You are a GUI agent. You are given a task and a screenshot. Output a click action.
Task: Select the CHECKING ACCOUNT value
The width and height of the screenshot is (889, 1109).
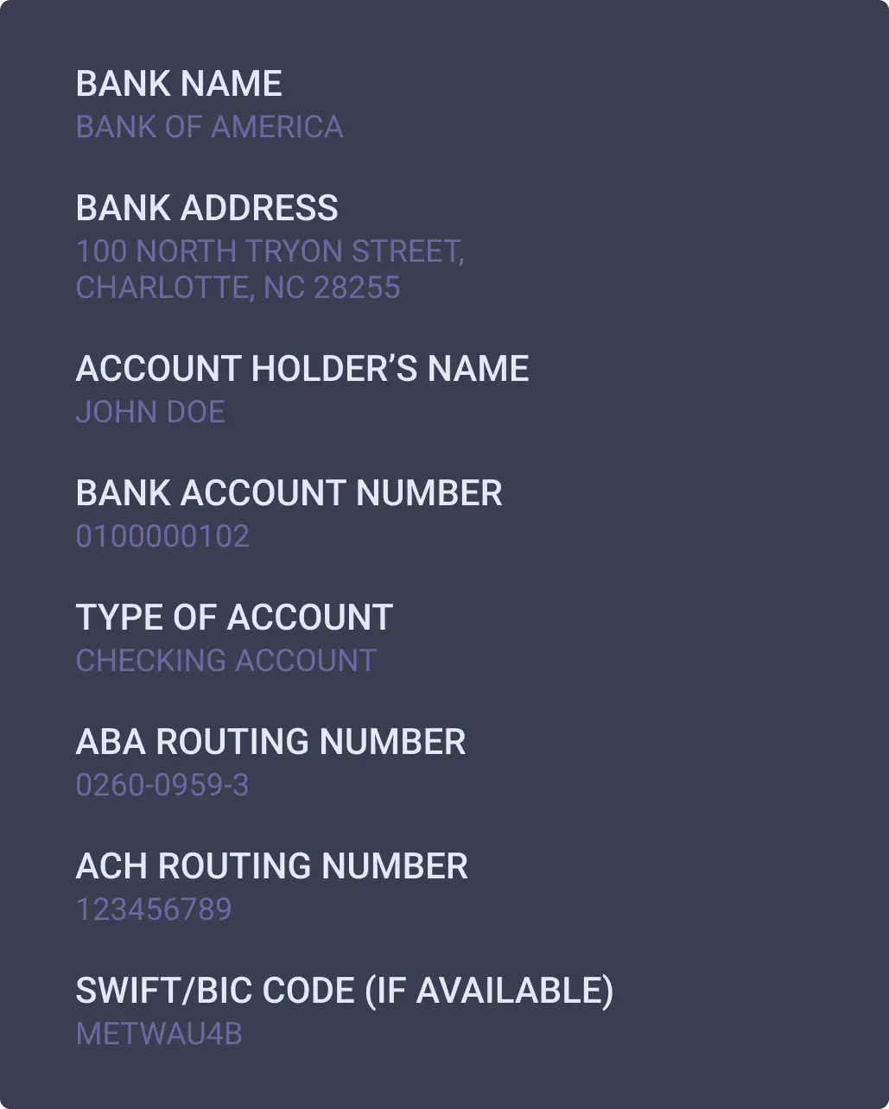(225, 661)
